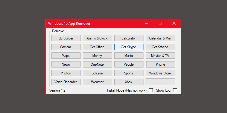The height and width of the screenshot is (113, 227).
Task: Click the Sports button
Action: point(129,73)
